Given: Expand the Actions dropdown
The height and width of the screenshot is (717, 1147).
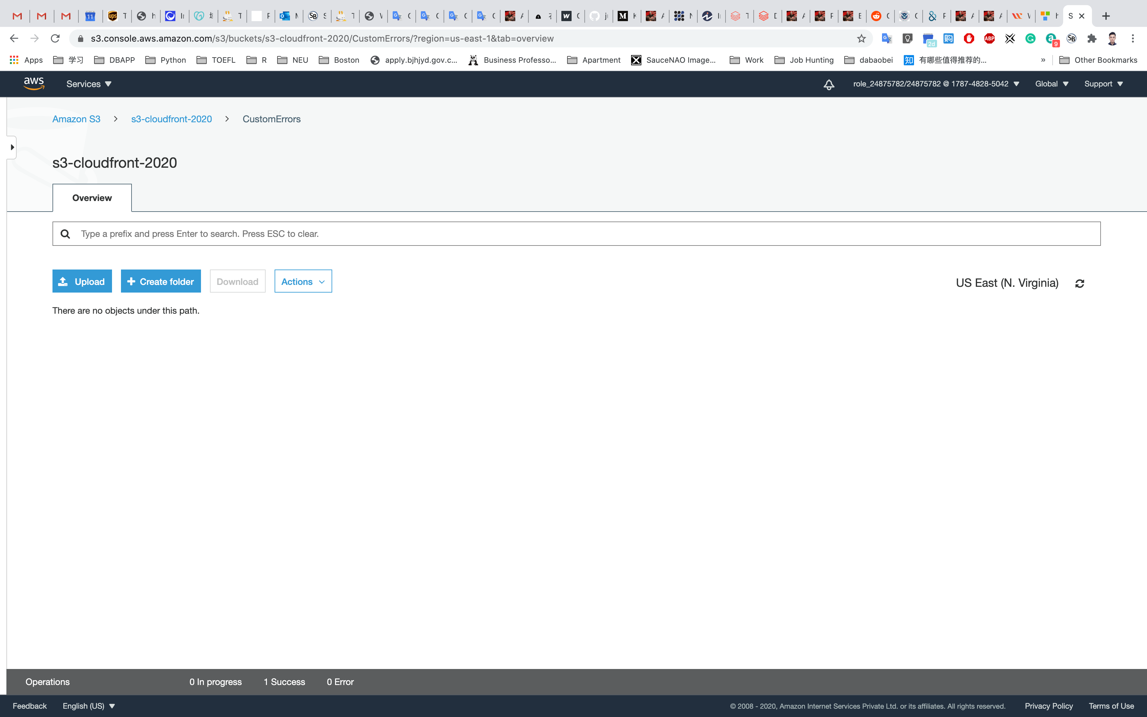Looking at the screenshot, I should 303,282.
